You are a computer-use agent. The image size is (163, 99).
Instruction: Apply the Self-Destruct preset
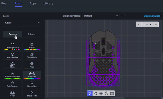(x=12, y=85)
